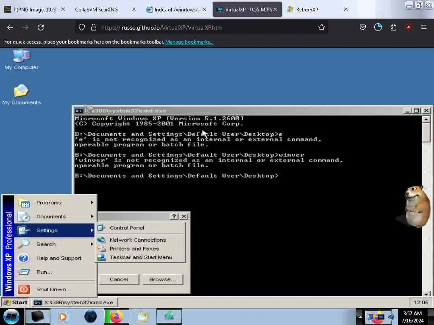Click the Run icon in Start menu
This screenshot has height=325, width=434.
point(24,272)
